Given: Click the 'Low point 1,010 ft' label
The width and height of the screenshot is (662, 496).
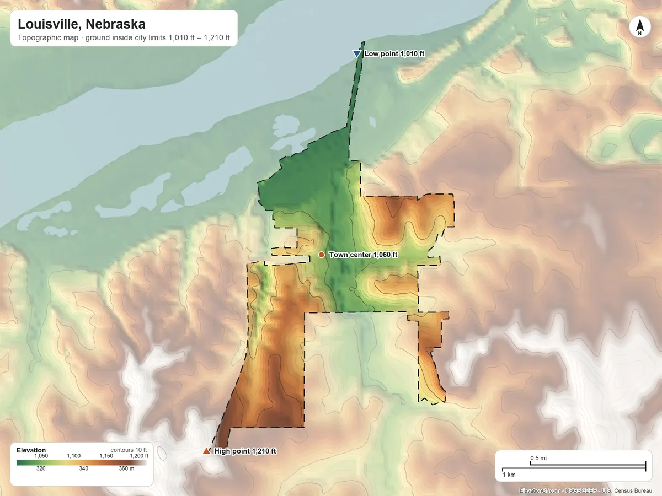Looking at the screenshot, I should tap(394, 54).
